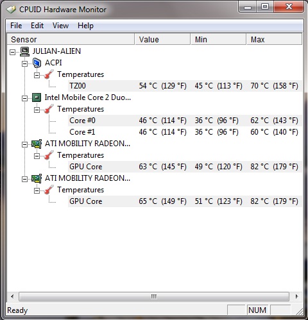Click the Max column header
Viewport: 308px width, 320px height.
point(274,39)
